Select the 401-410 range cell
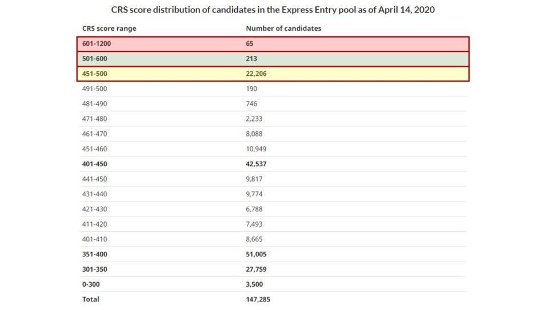552x310 pixels. point(94,239)
